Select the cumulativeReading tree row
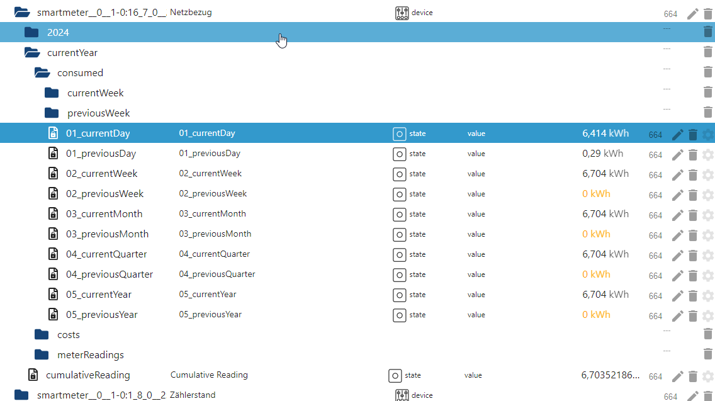 (x=357, y=375)
